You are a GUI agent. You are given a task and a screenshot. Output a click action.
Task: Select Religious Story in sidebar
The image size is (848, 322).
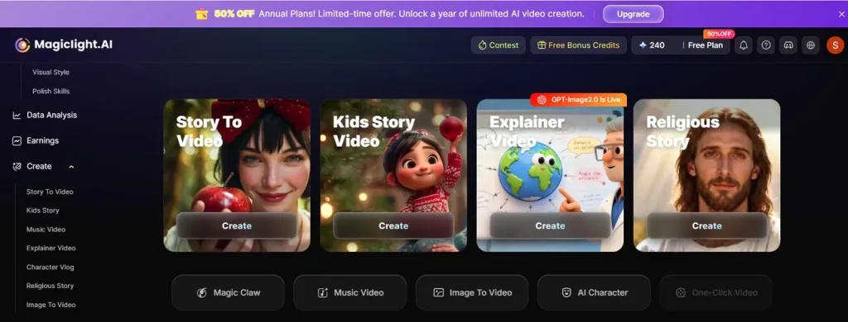[50, 286]
